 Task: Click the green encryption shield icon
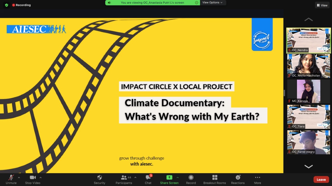click(6, 5)
